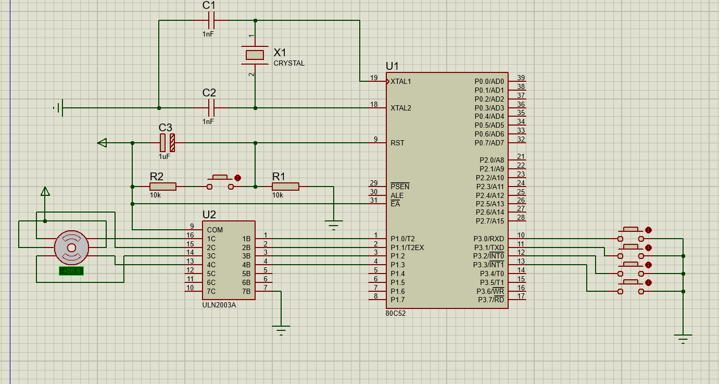Click the 7B pin label on U2
Image resolution: width=719 pixels, height=384 pixels.
click(x=246, y=291)
